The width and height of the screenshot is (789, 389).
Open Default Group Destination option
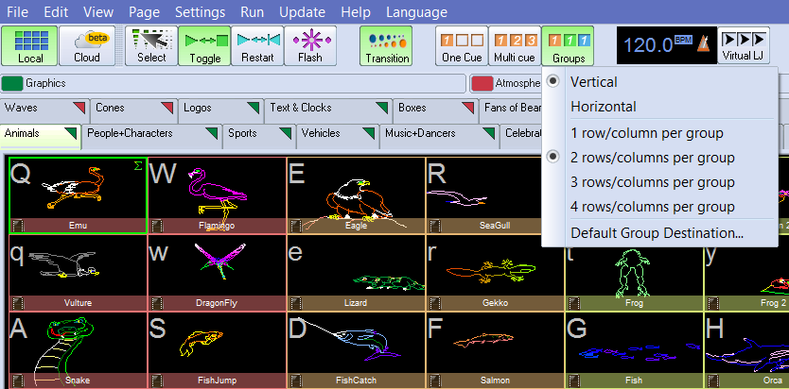pyautogui.click(x=657, y=232)
